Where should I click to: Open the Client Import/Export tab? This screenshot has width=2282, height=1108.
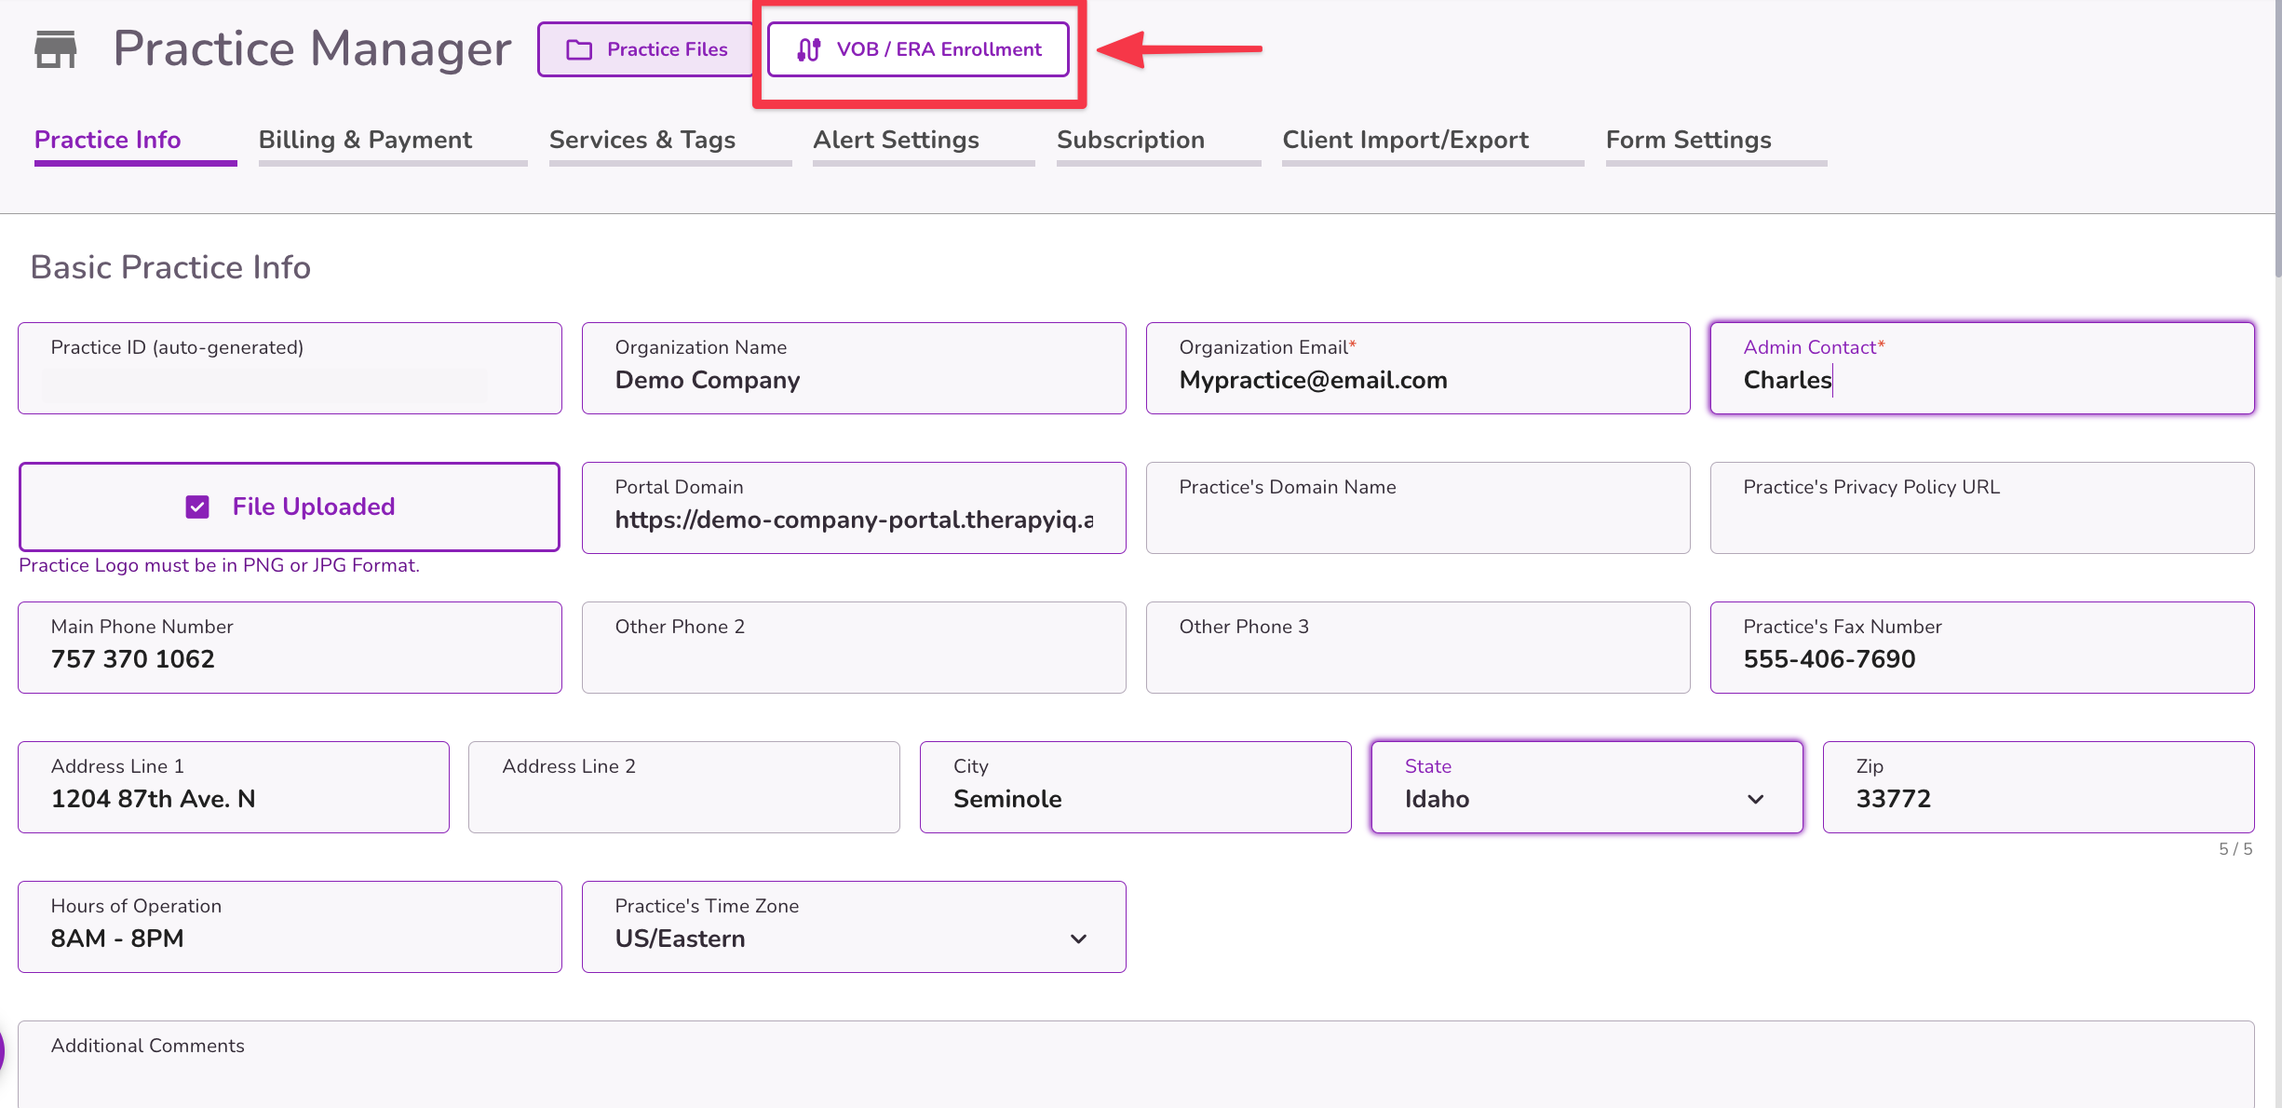(1405, 140)
